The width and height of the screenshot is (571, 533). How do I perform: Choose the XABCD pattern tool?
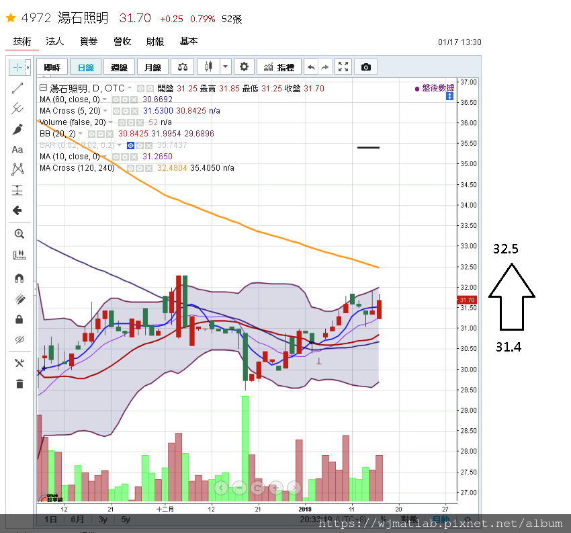click(x=17, y=170)
